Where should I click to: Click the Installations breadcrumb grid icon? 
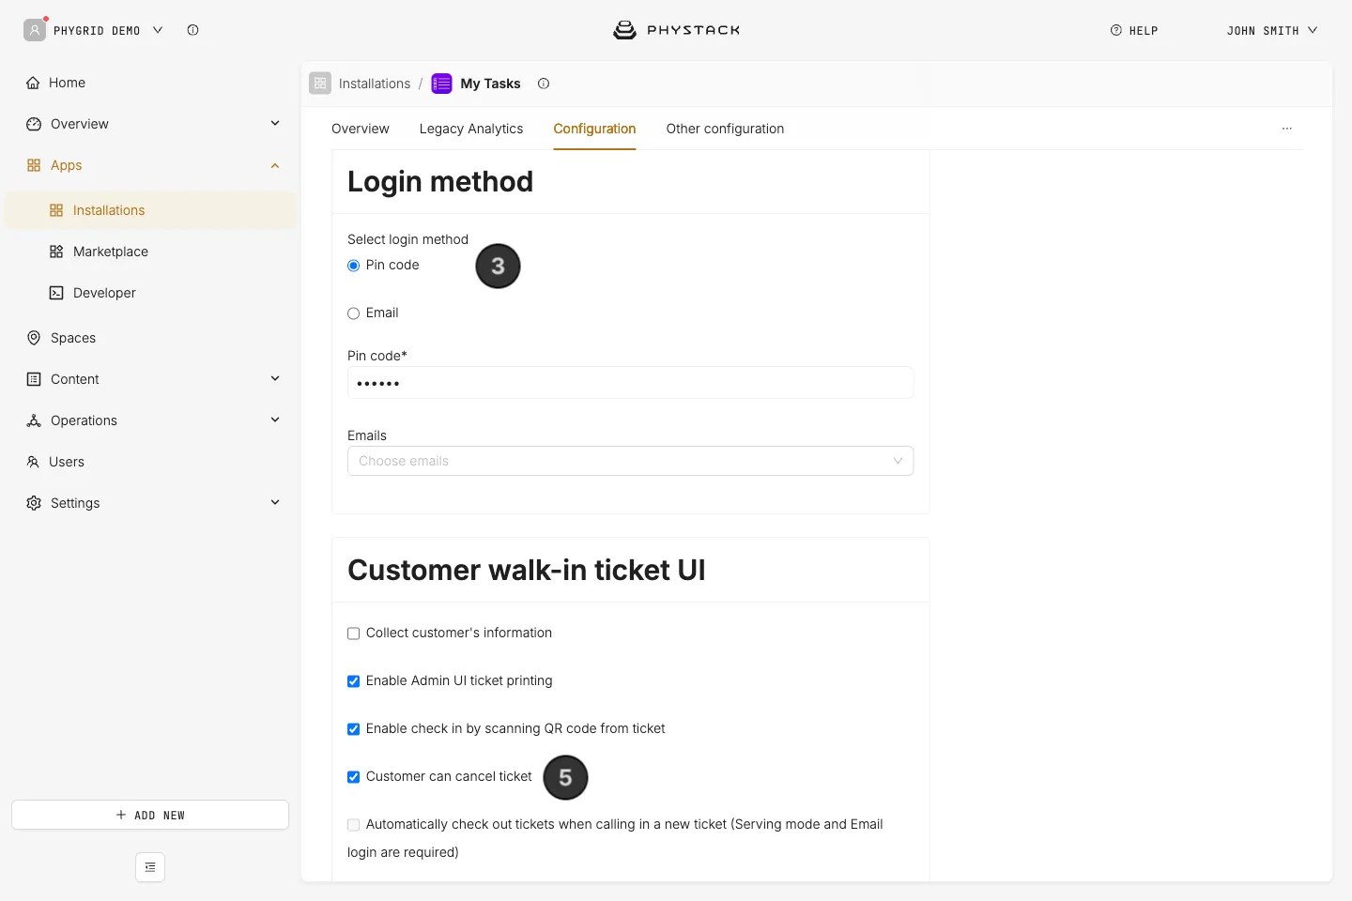(x=320, y=84)
